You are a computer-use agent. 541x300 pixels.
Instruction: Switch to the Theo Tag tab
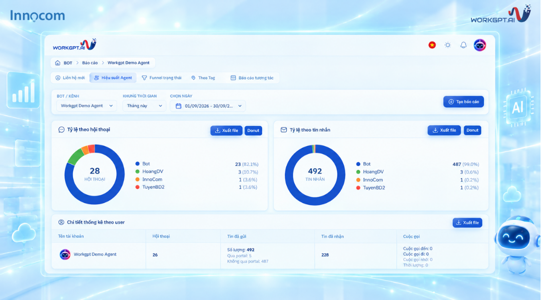click(x=203, y=77)
